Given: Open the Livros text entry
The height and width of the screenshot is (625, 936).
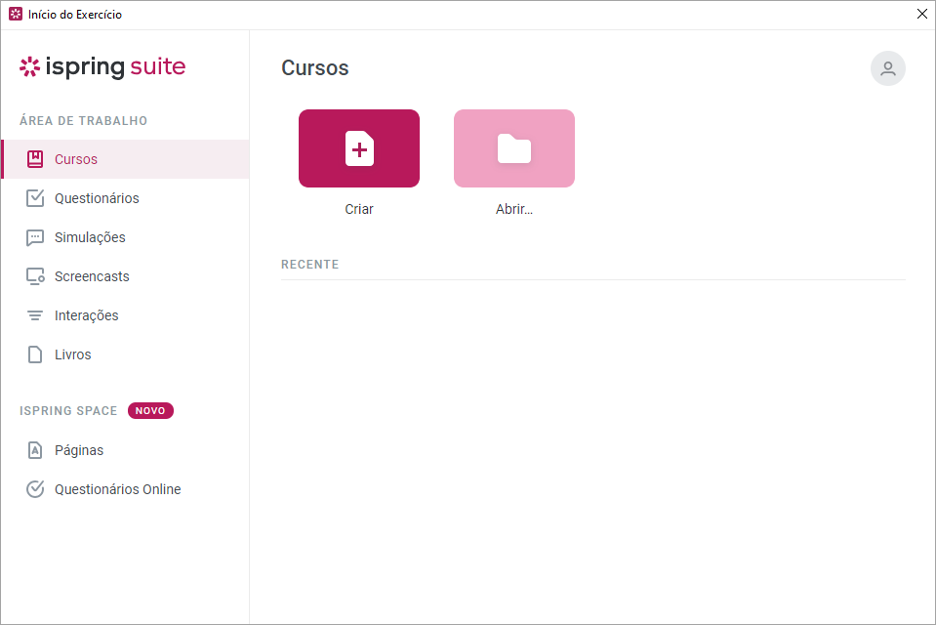Looking at the screenshot, I should pyautogui.click(x=73, y=354).
